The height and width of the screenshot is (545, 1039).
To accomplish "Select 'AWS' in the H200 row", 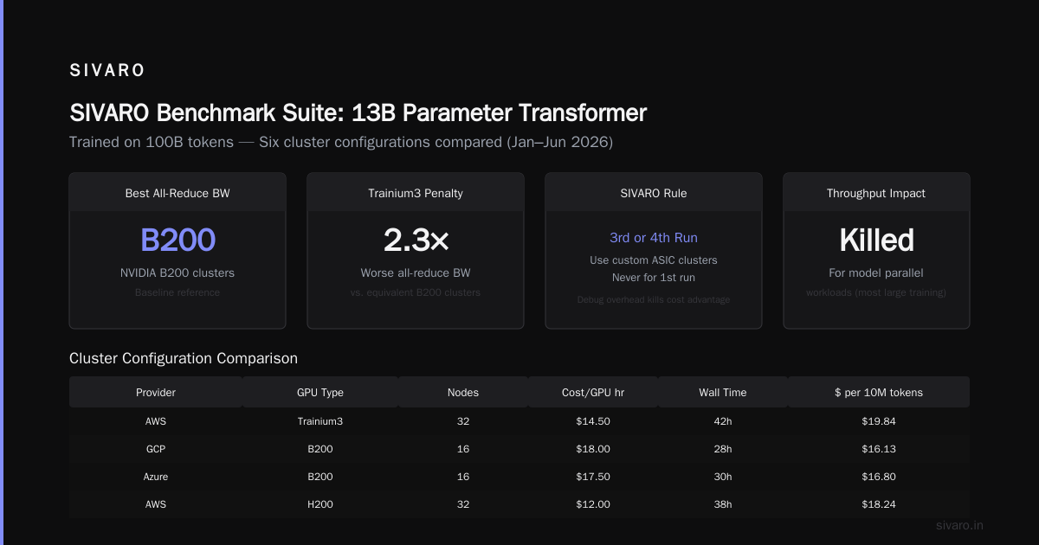I will click(x=156, y=504).
